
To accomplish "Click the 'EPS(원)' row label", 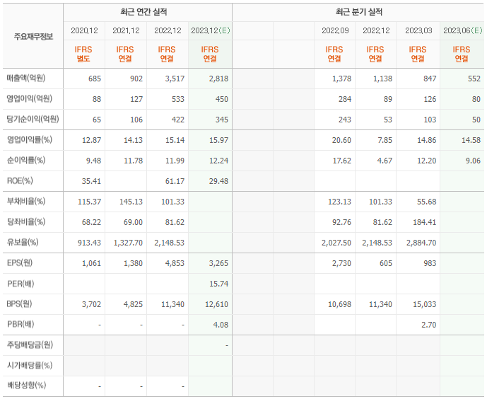I will coord(20,263).
